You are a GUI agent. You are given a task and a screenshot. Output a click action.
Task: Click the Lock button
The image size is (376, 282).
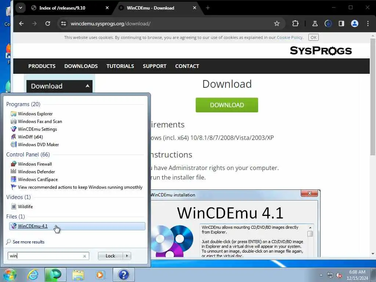tap(110, 256)
